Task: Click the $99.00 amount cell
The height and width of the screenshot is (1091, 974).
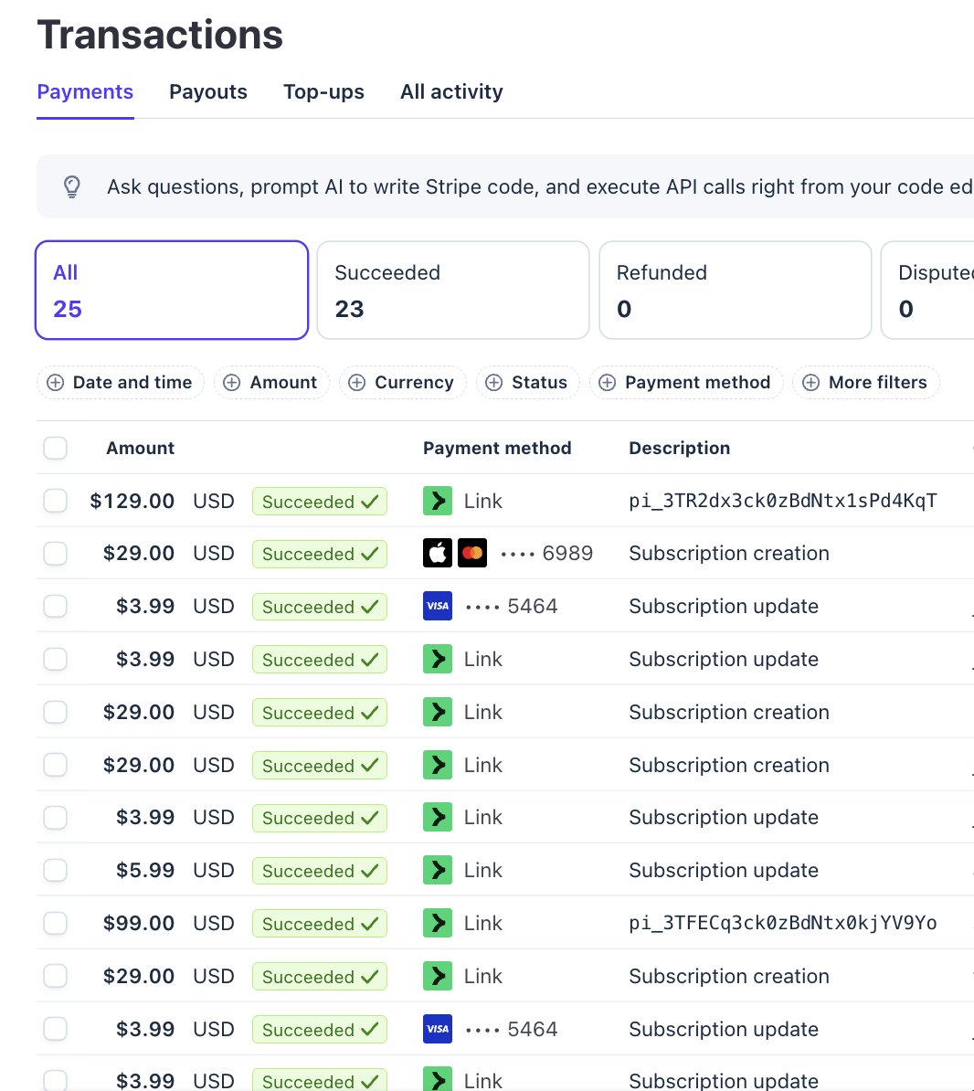Action: [139, 923]
